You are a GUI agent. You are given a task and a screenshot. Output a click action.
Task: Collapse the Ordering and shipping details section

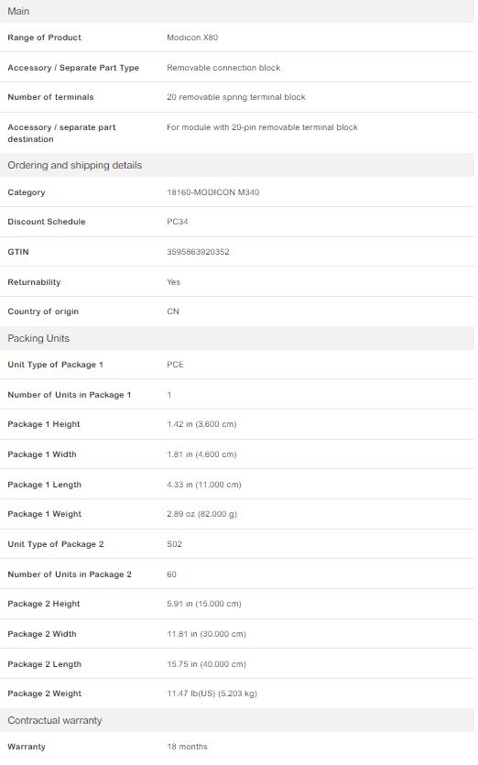(x=237, y=165)
